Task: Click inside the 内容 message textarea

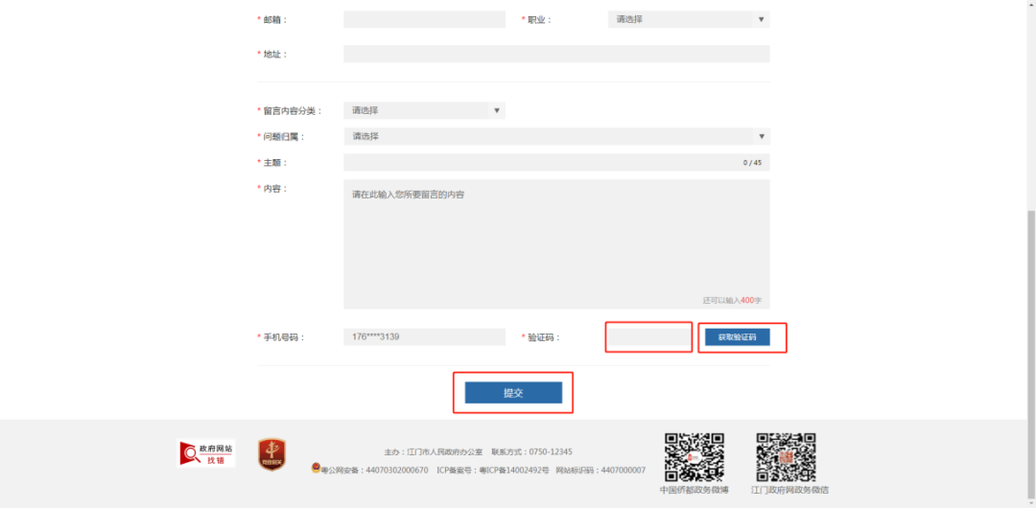Action: [x=556, y=243]
